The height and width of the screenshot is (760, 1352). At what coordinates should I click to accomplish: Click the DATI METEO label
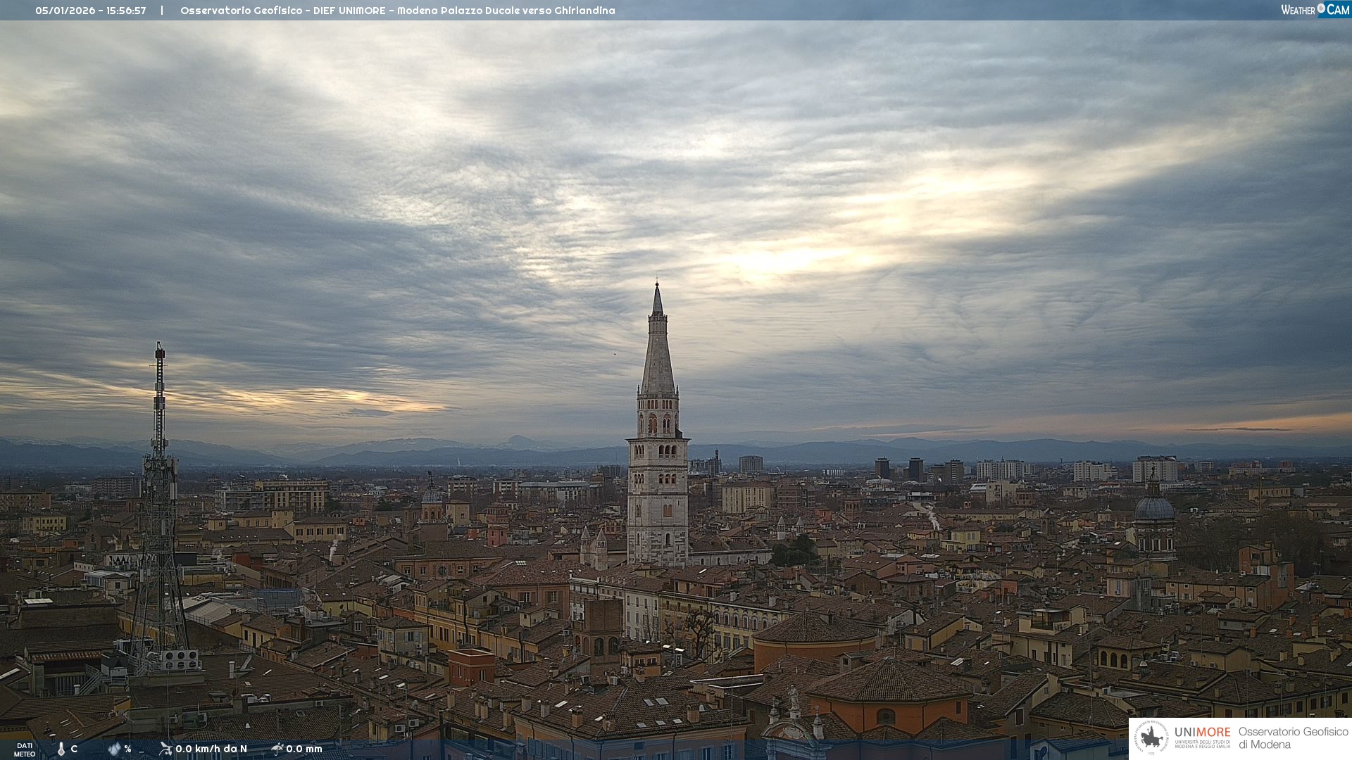tap(25, 749)
